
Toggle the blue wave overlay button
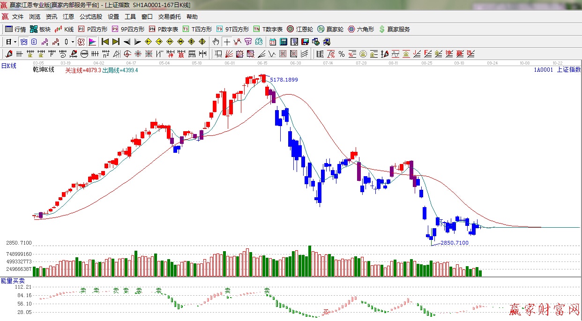[22, 42]
